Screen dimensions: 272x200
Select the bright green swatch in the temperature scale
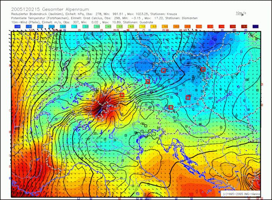tap(109, 26)
